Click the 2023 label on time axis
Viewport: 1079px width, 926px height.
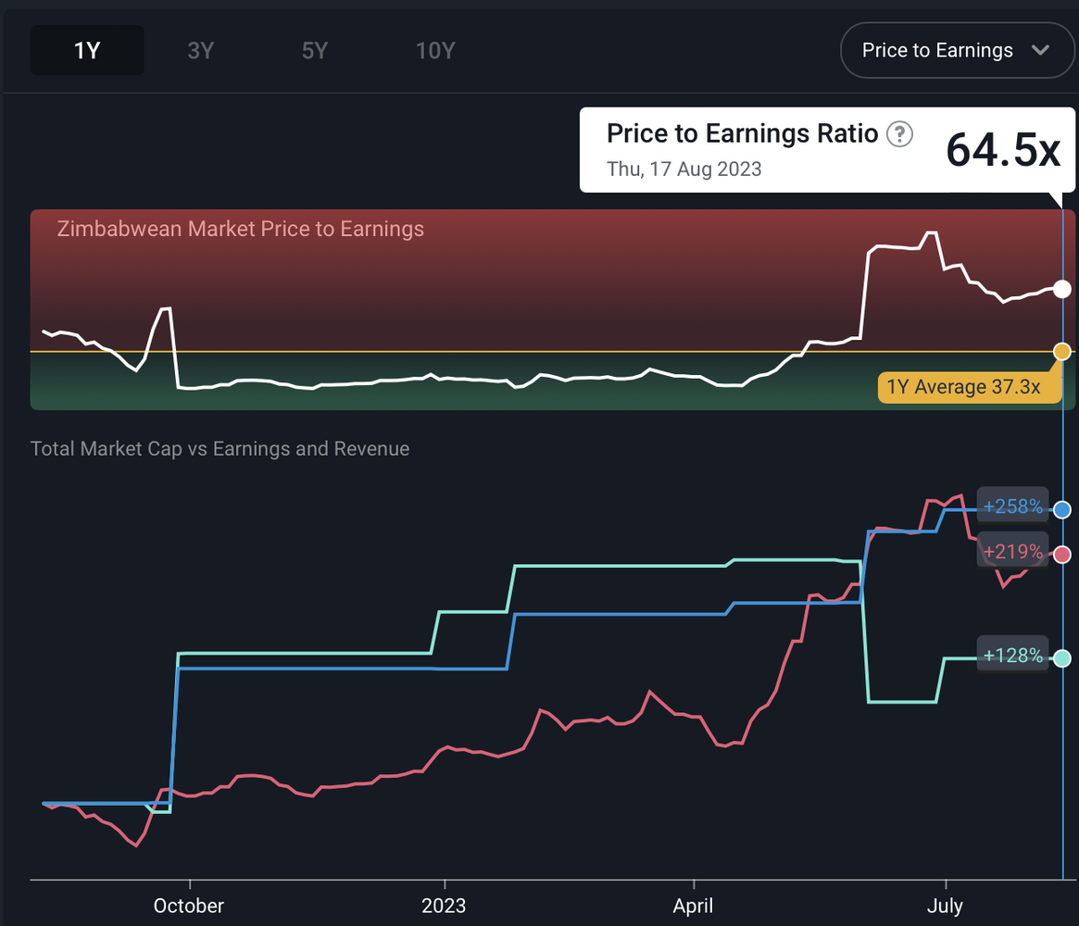[444, 906]
